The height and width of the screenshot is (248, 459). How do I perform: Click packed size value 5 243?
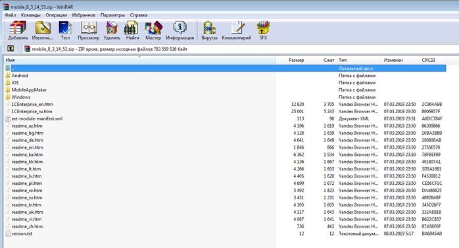(329, 112)
